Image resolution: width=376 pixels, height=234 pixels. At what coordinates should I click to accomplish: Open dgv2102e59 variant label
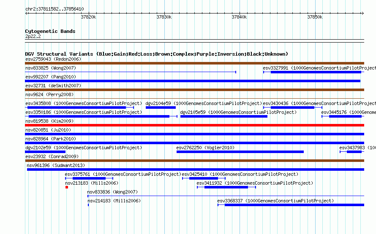pos(84,148)
